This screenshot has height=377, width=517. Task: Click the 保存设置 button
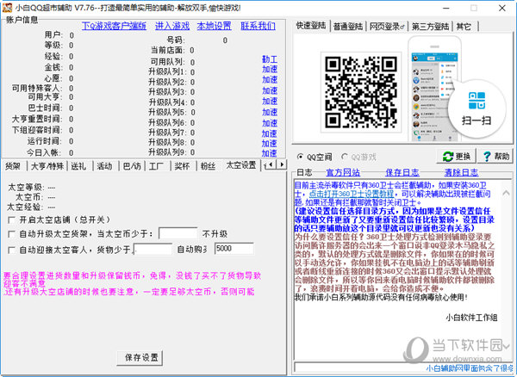140,357
